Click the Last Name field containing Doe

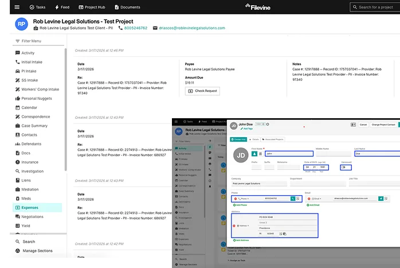[x=377, y=154]
